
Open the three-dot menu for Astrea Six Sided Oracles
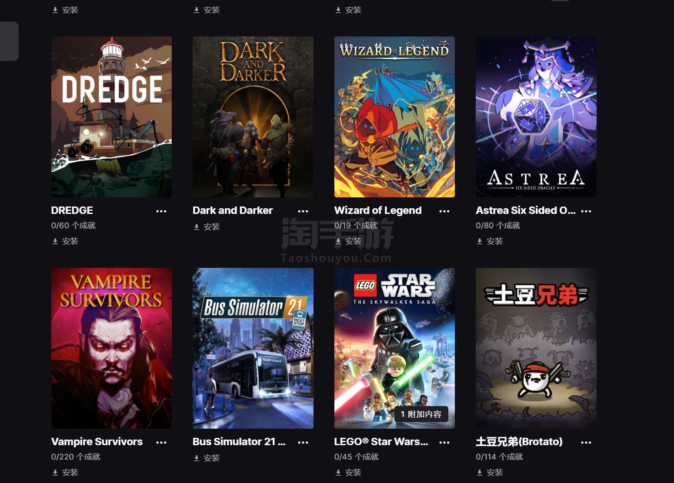[586, 211]
